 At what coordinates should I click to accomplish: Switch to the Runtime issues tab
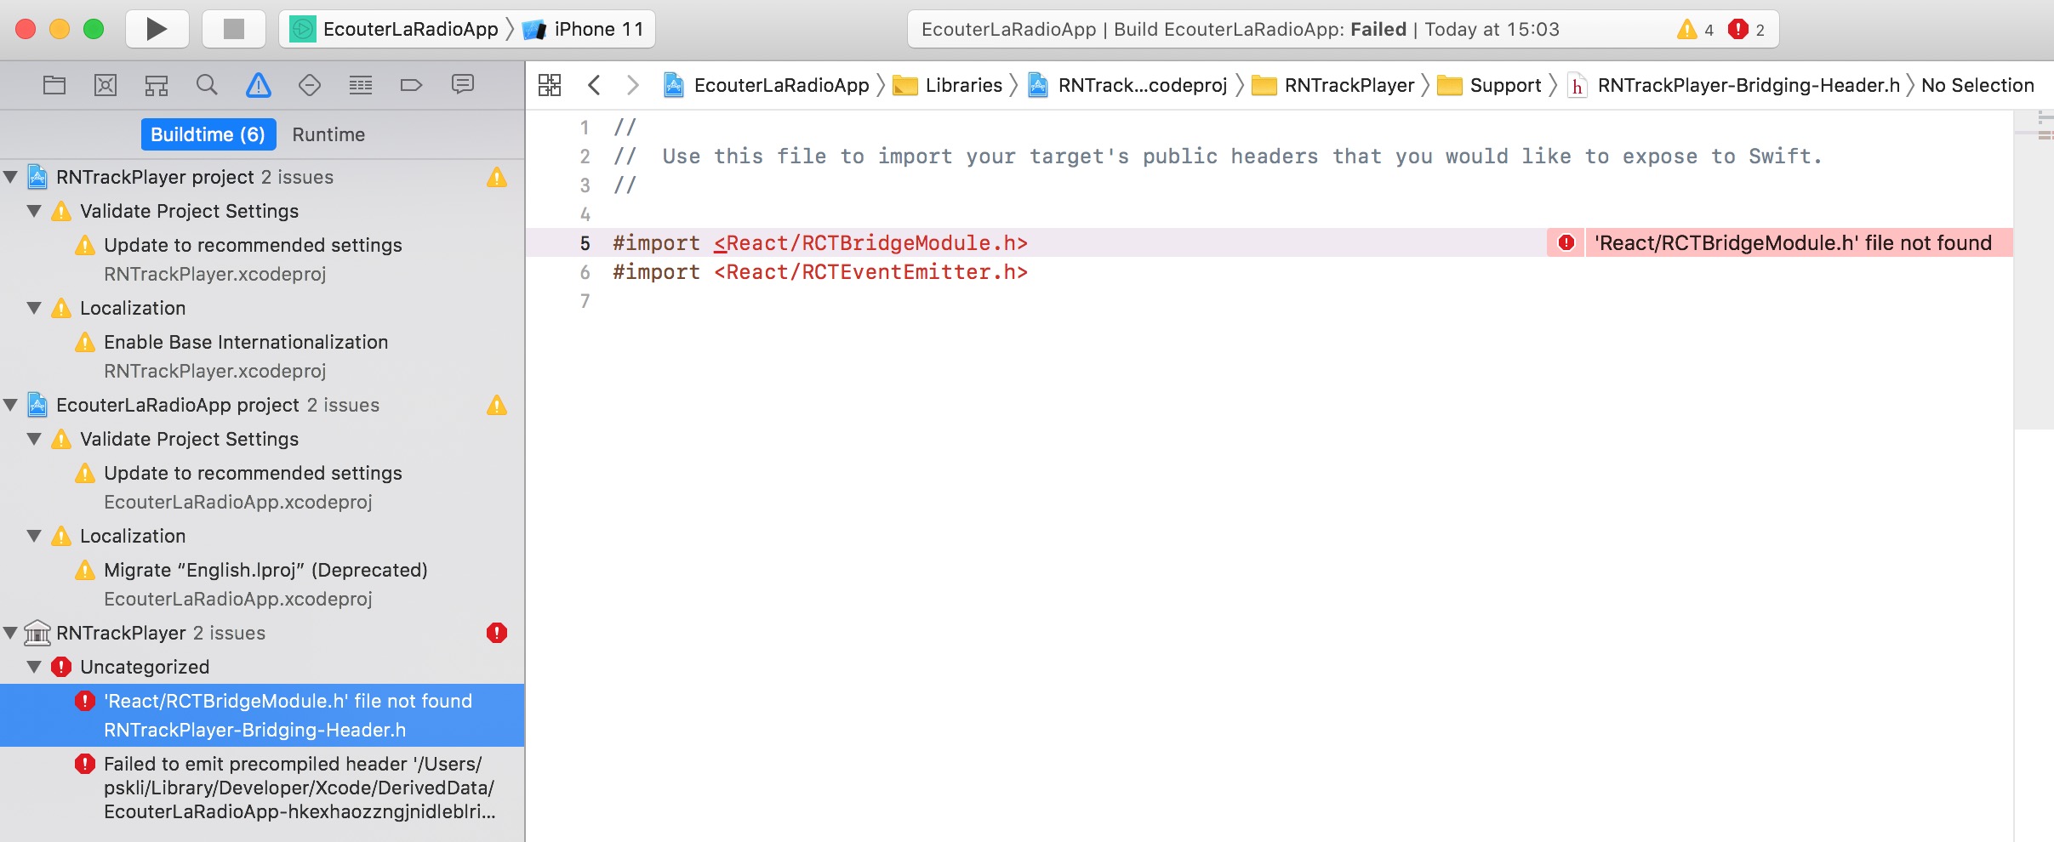coord(328,134)
